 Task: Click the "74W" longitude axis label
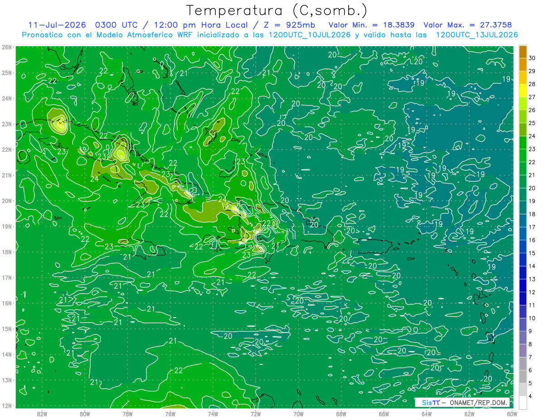click(x=213, y=414)
